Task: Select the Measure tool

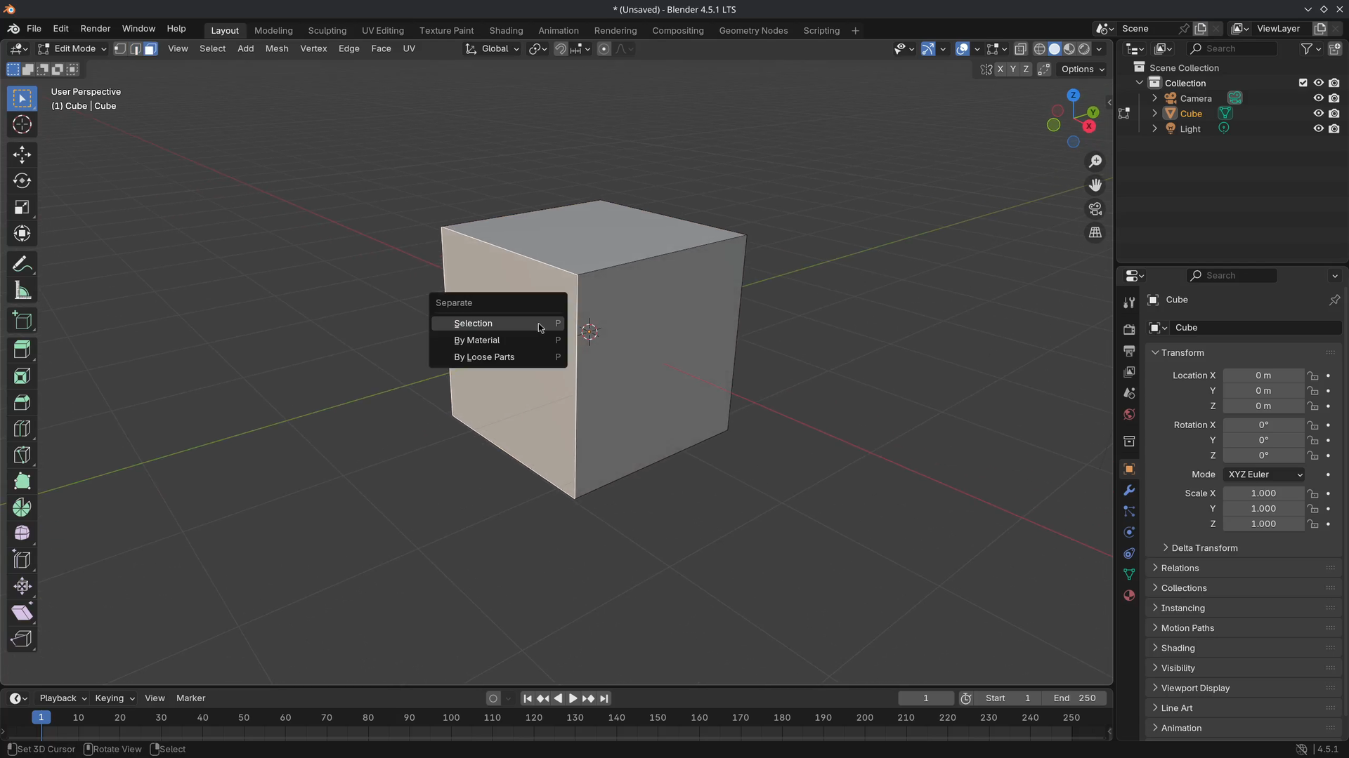Action: [22, 291]
